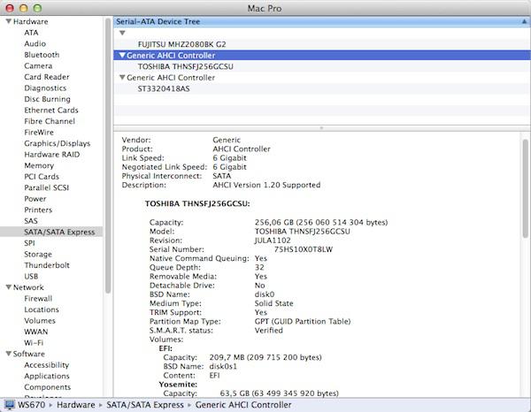The width and height of the screenshot is (531, 412).
Task: Open Firewall under Network
Action: [38, 299]
